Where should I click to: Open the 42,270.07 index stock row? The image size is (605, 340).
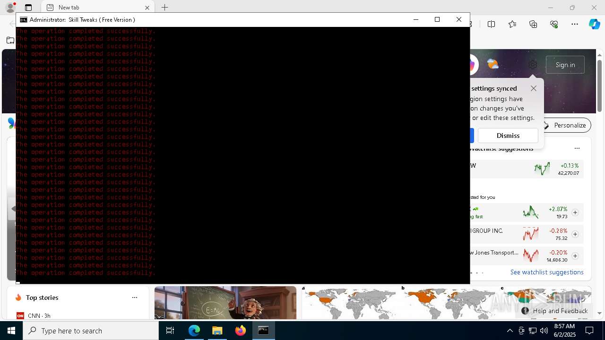tap(527, 169)
